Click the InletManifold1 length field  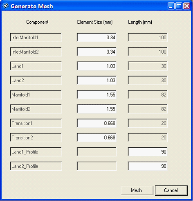tap(148, 37)
